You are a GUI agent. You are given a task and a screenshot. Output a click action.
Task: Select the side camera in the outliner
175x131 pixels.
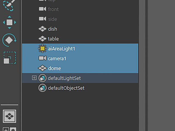(x=80, y=19)
